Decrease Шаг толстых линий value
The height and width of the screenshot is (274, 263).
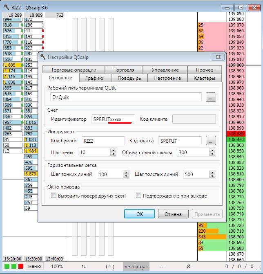tap(212, 176)
